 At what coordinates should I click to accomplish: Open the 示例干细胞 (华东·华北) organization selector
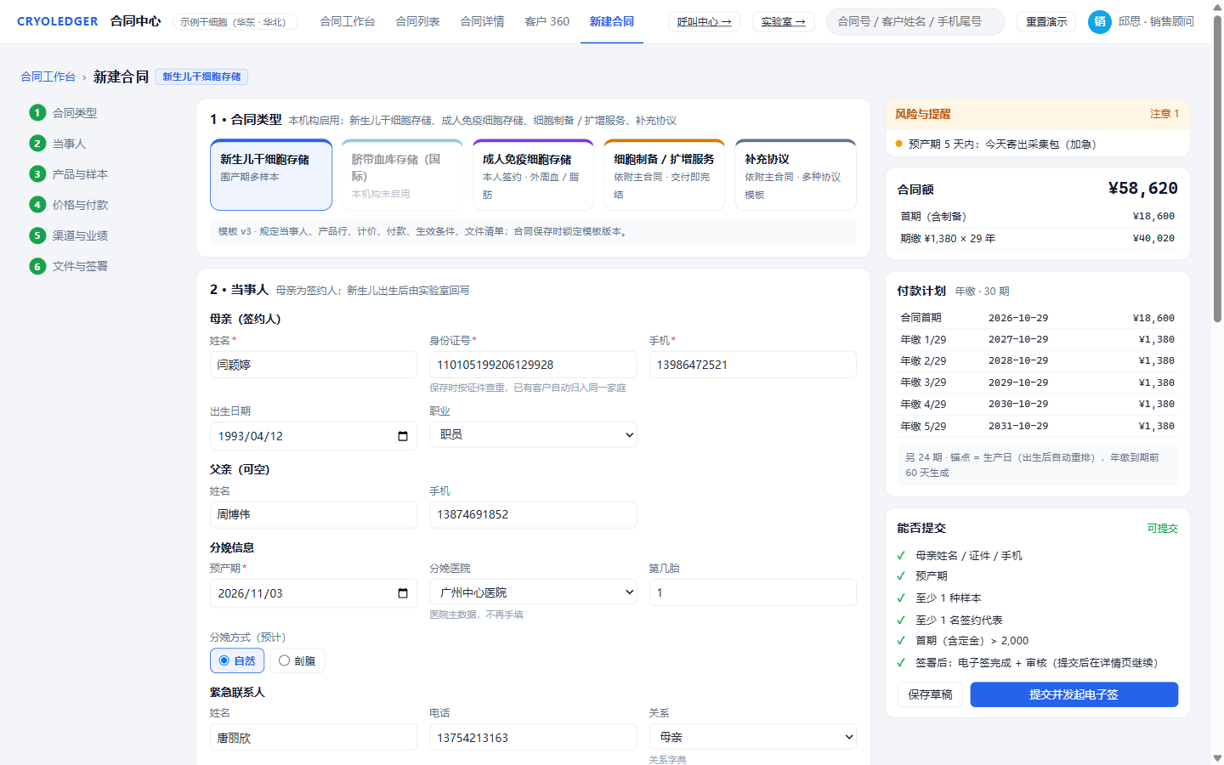tap(235, 22)
